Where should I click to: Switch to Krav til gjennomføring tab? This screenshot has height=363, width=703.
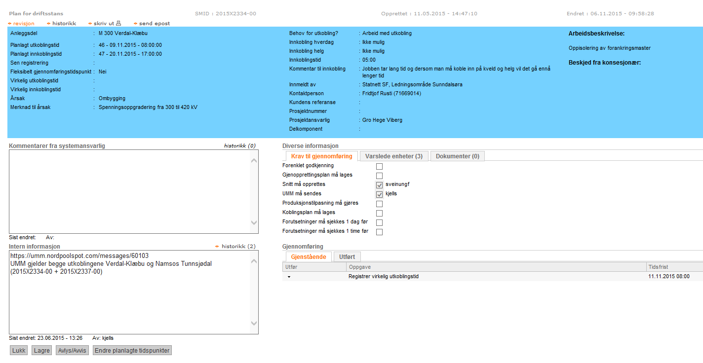[322, 156]
